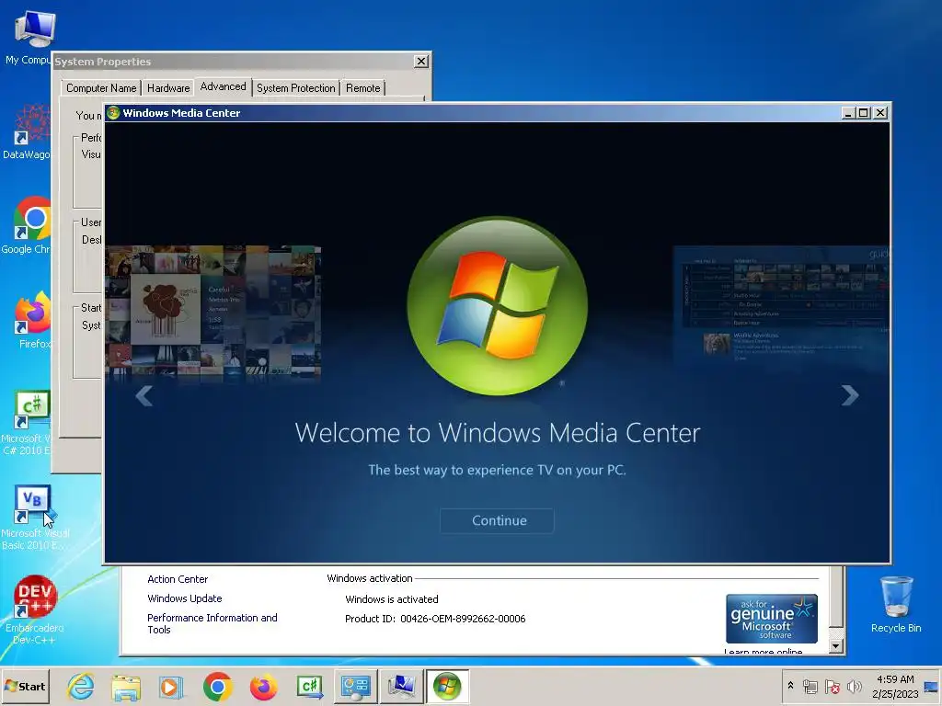This screenshot has height=706, width=942.
Task: Open the Start menu
Action: [25, 686]
